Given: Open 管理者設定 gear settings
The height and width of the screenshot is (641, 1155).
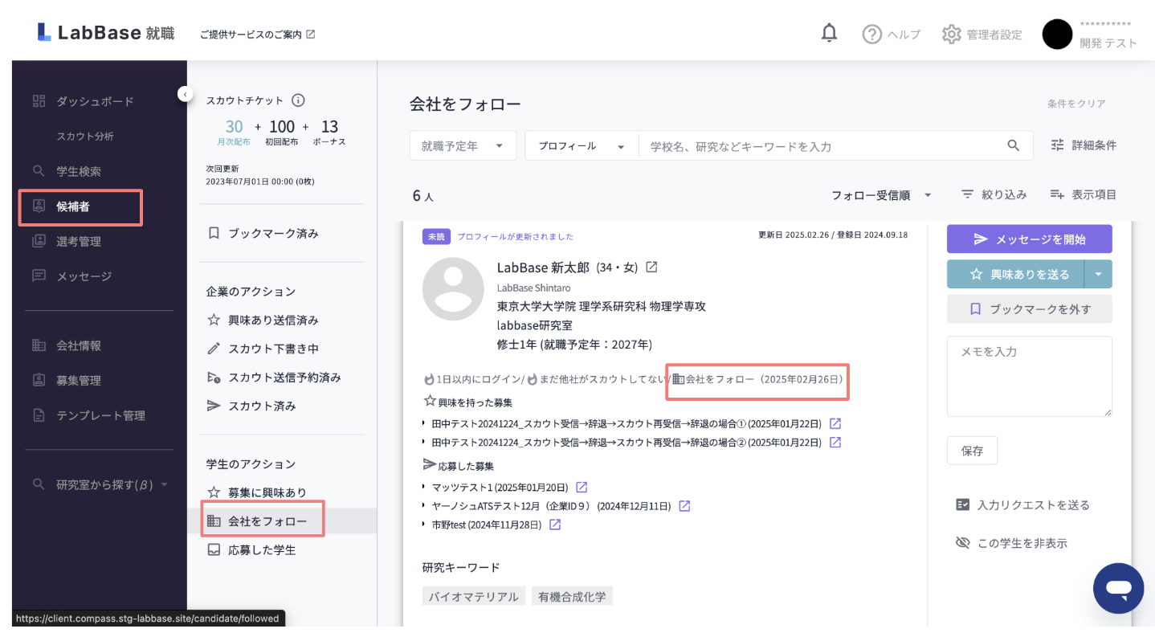Looking at the screenshot, I should point(951,35).
